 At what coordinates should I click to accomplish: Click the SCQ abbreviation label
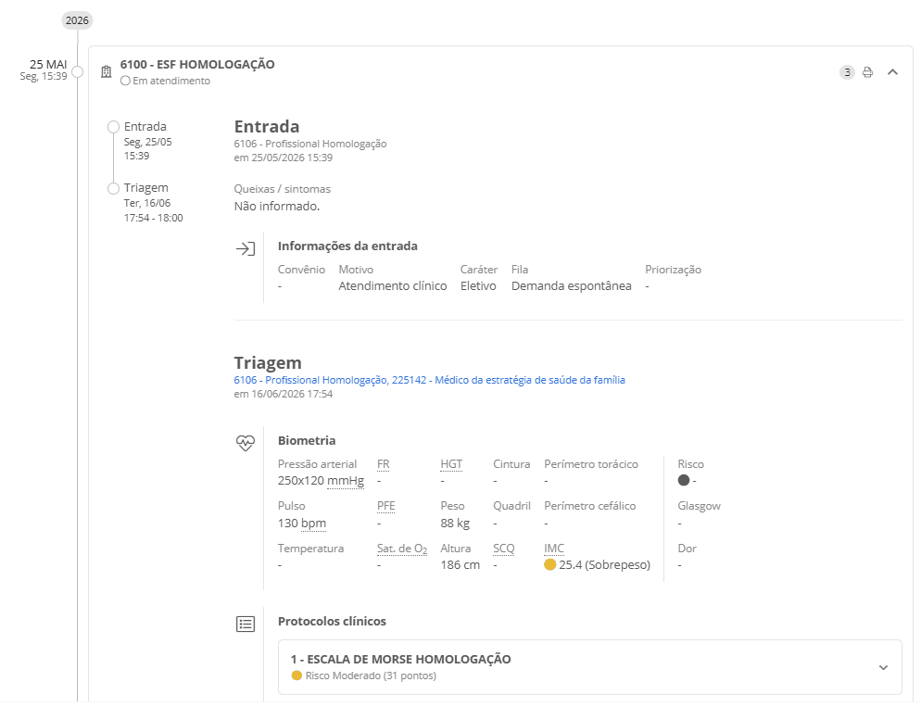[x=503, y=549]
